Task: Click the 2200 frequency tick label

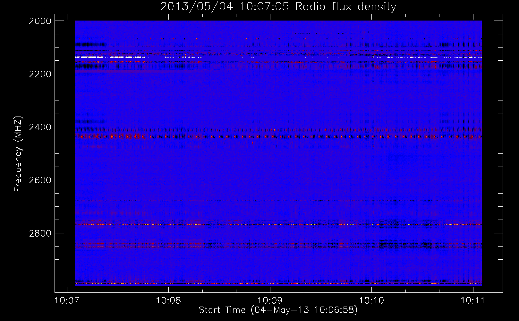Action: click(40, 74)
